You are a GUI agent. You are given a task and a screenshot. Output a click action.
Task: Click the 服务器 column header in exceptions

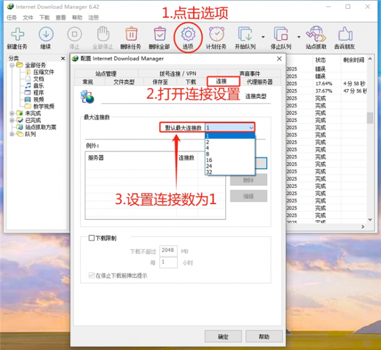[x=131, y=158]
